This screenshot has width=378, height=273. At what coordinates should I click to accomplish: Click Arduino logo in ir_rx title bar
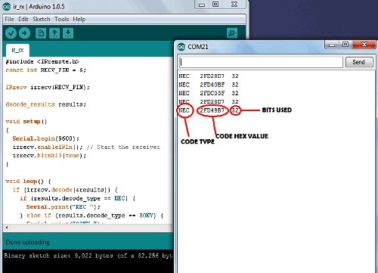click(6, 7)
